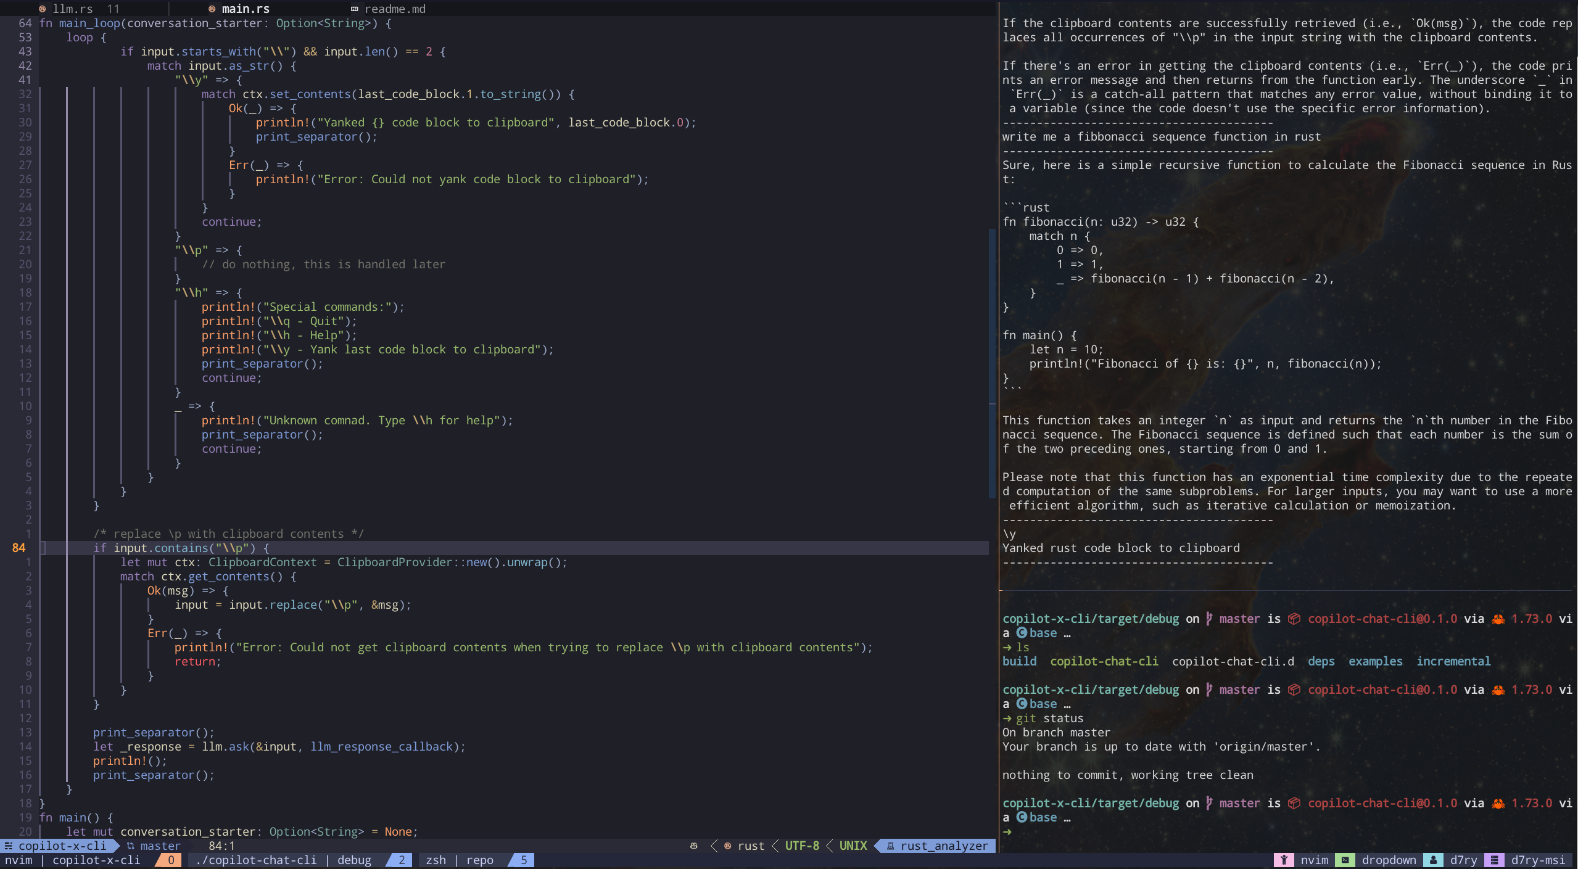This screenshot has height=869, width=1578.
Task: Select tmux window nvim | copilot-x-cli
Action: [x=73, y=860]
